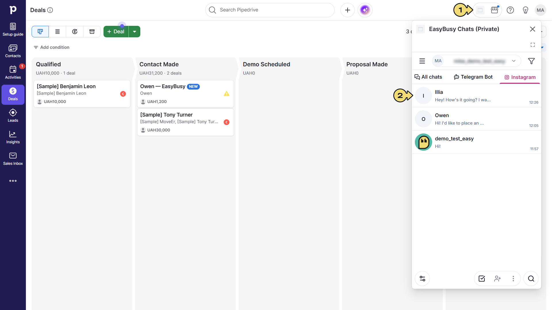This screenshot has height=310, width=552.
Task: Go to Activities in the sidebar
Action: pos(13,73)
